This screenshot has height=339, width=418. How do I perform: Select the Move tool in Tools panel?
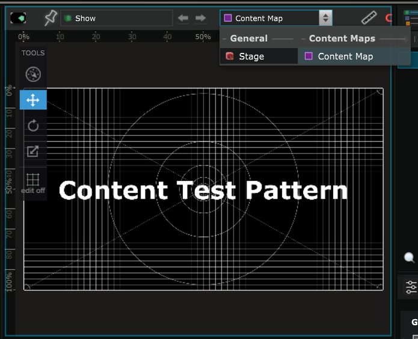[x=33, y=100]
